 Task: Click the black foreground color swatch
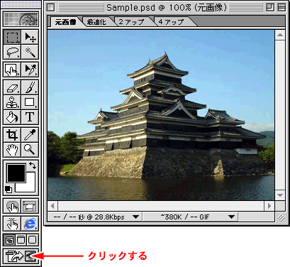(x=16, y=173)
